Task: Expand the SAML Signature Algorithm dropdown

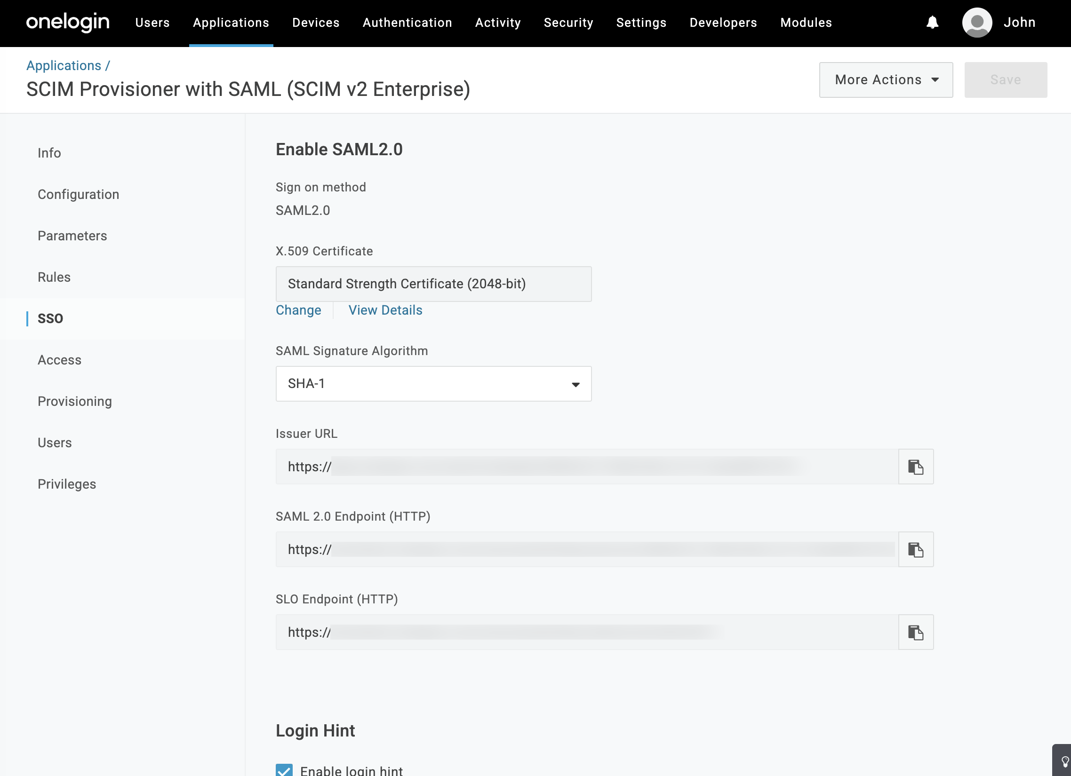Action: tap(433, 384)
